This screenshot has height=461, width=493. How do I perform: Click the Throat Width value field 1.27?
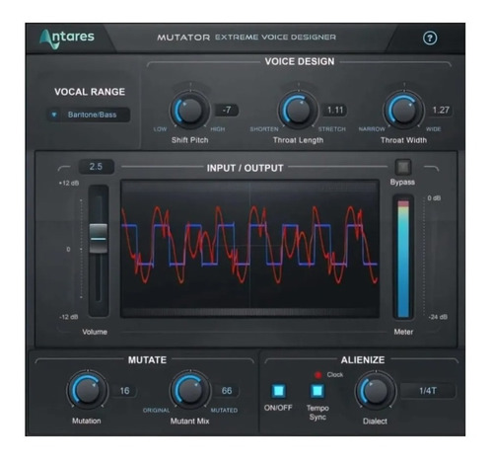(441, 110)
